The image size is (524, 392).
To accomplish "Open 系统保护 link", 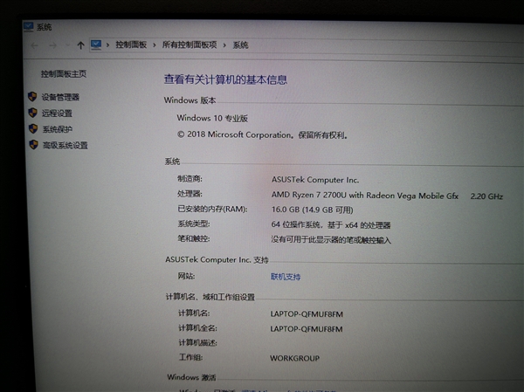I will [58, 129].
